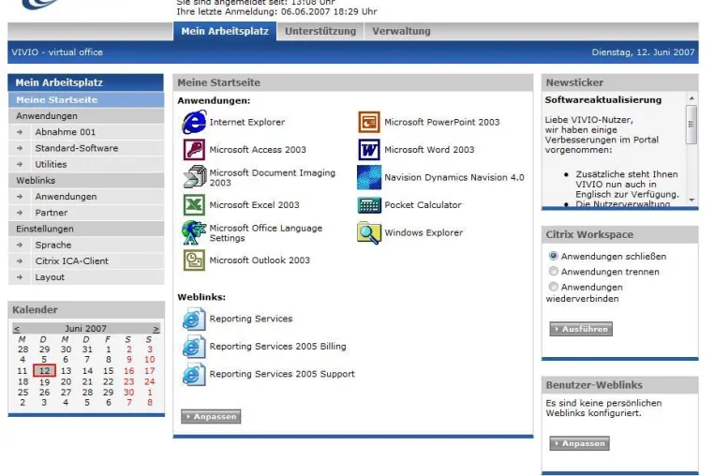714x476 pixels.
Task: Click Anpassen button under Meine Startseite
Action: pos(211,416)
